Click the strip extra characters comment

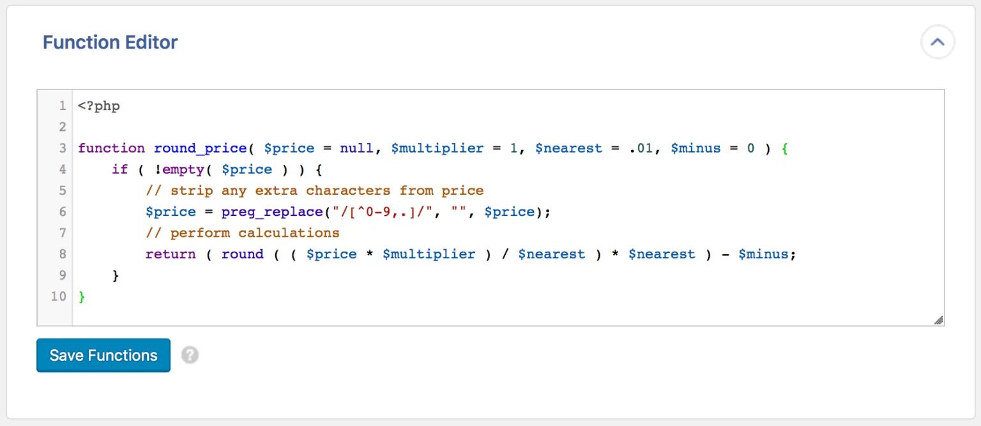(314, 190)
